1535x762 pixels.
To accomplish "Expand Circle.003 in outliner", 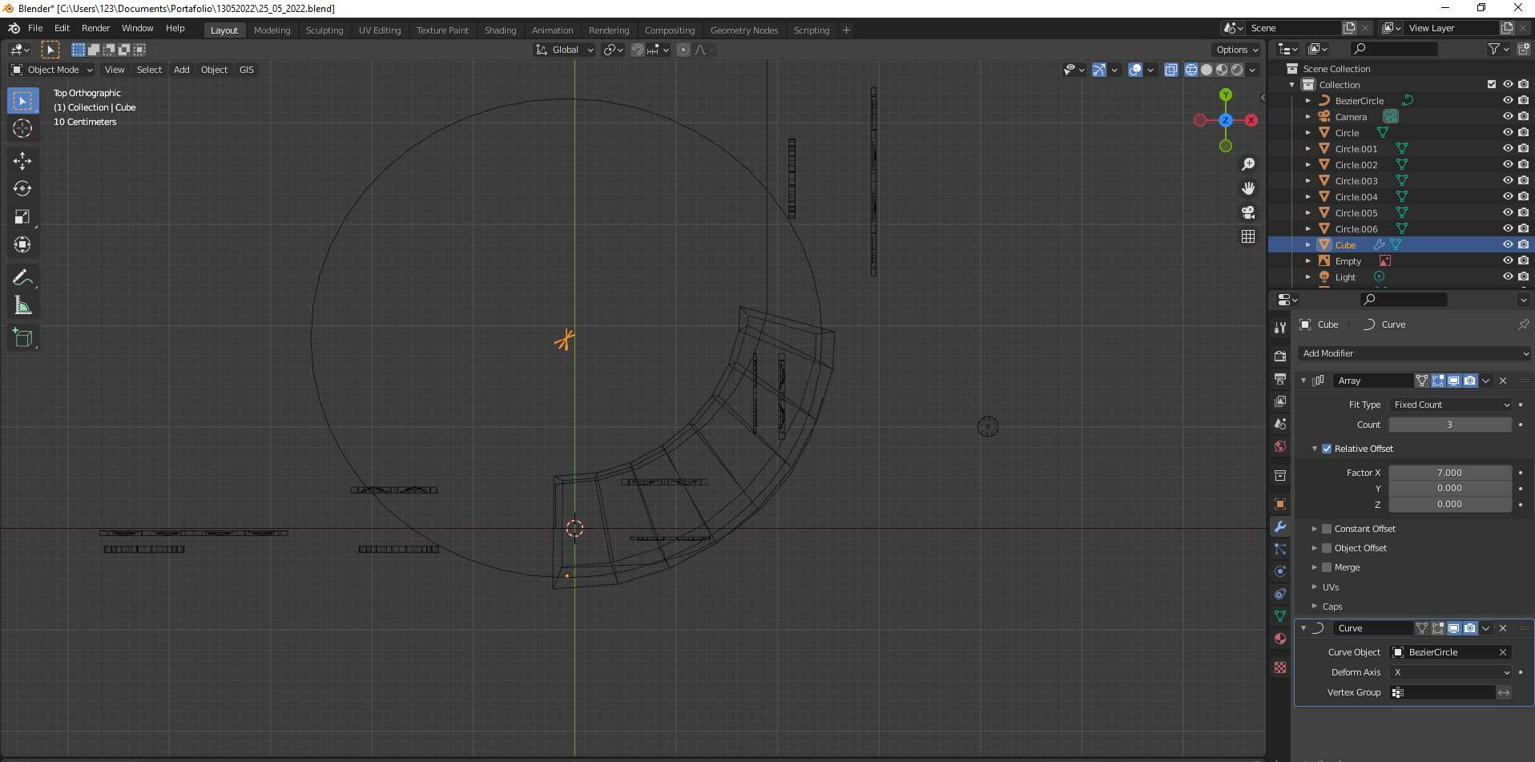I will [x=1308, y=180].
